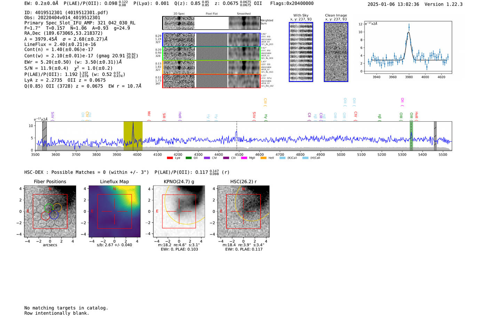Open the Fiber Positions panel
The image size is (487, 332).
[x=50, y=211]
